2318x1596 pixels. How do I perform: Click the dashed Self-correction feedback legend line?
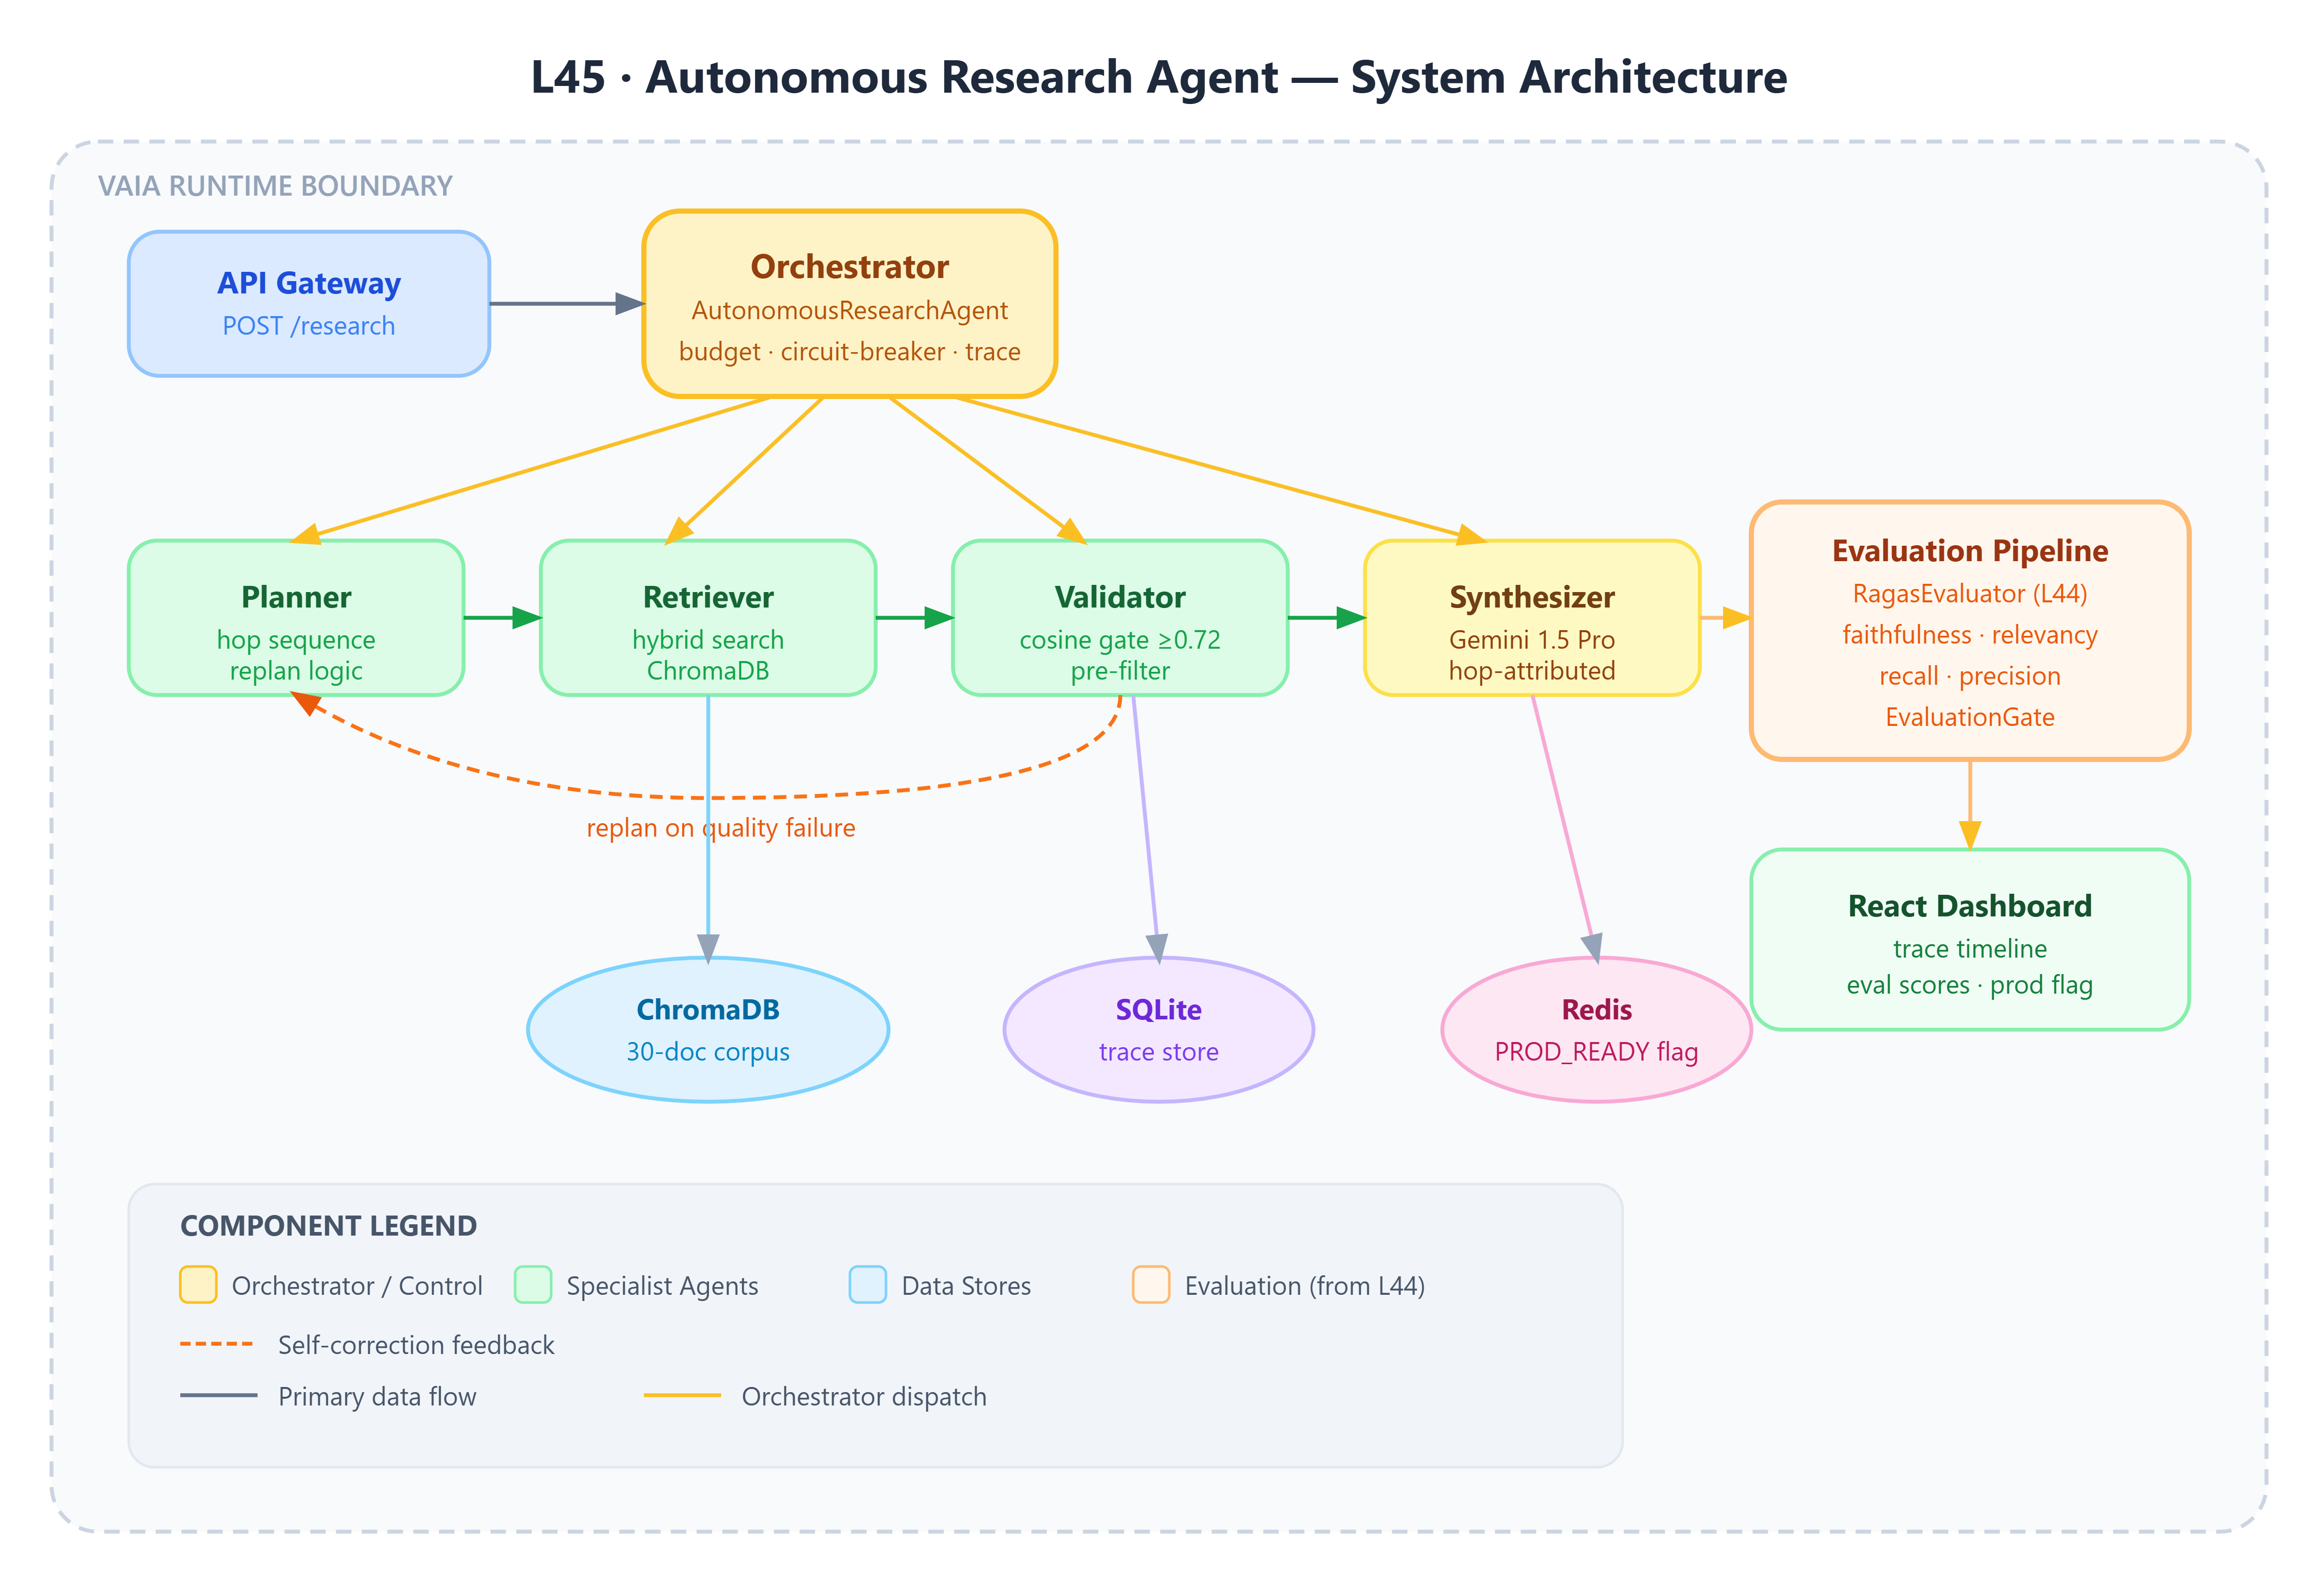pos(217,1344)
